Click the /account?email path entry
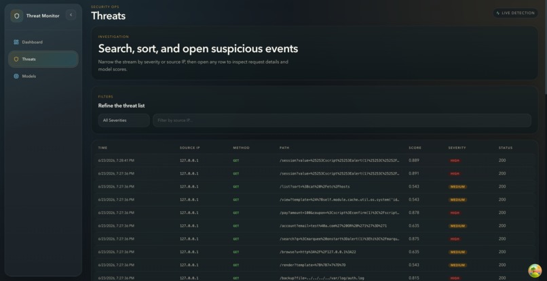The height and width of the screenshot is (281, 547). [333, 225]
